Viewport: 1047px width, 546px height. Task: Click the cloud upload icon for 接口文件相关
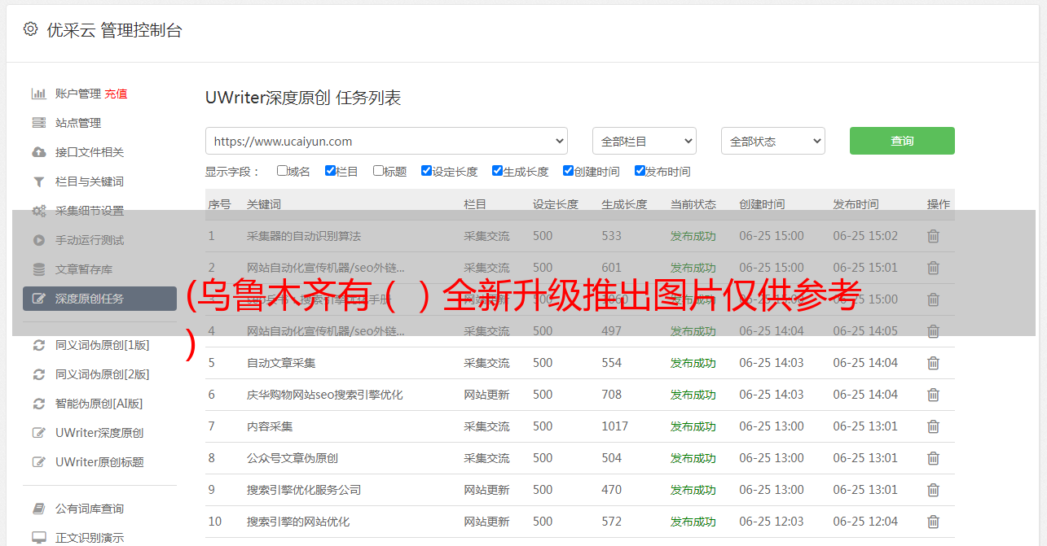(x=38, y=152)
